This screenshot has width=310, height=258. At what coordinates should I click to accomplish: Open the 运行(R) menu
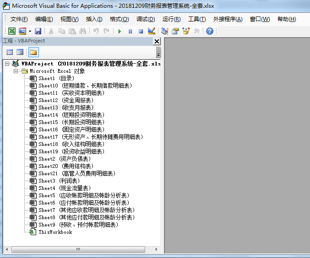tap(171, 19)
